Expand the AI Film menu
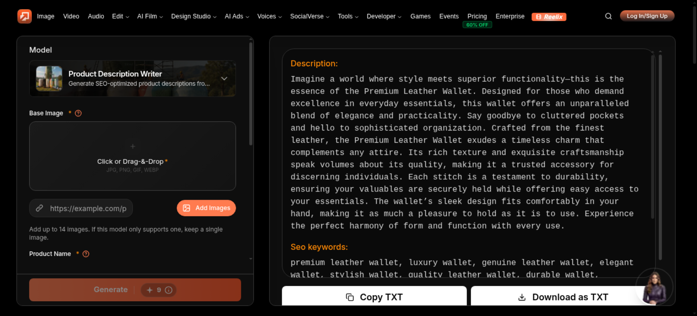This screenshot has height=316, width=697. [150, 16]
